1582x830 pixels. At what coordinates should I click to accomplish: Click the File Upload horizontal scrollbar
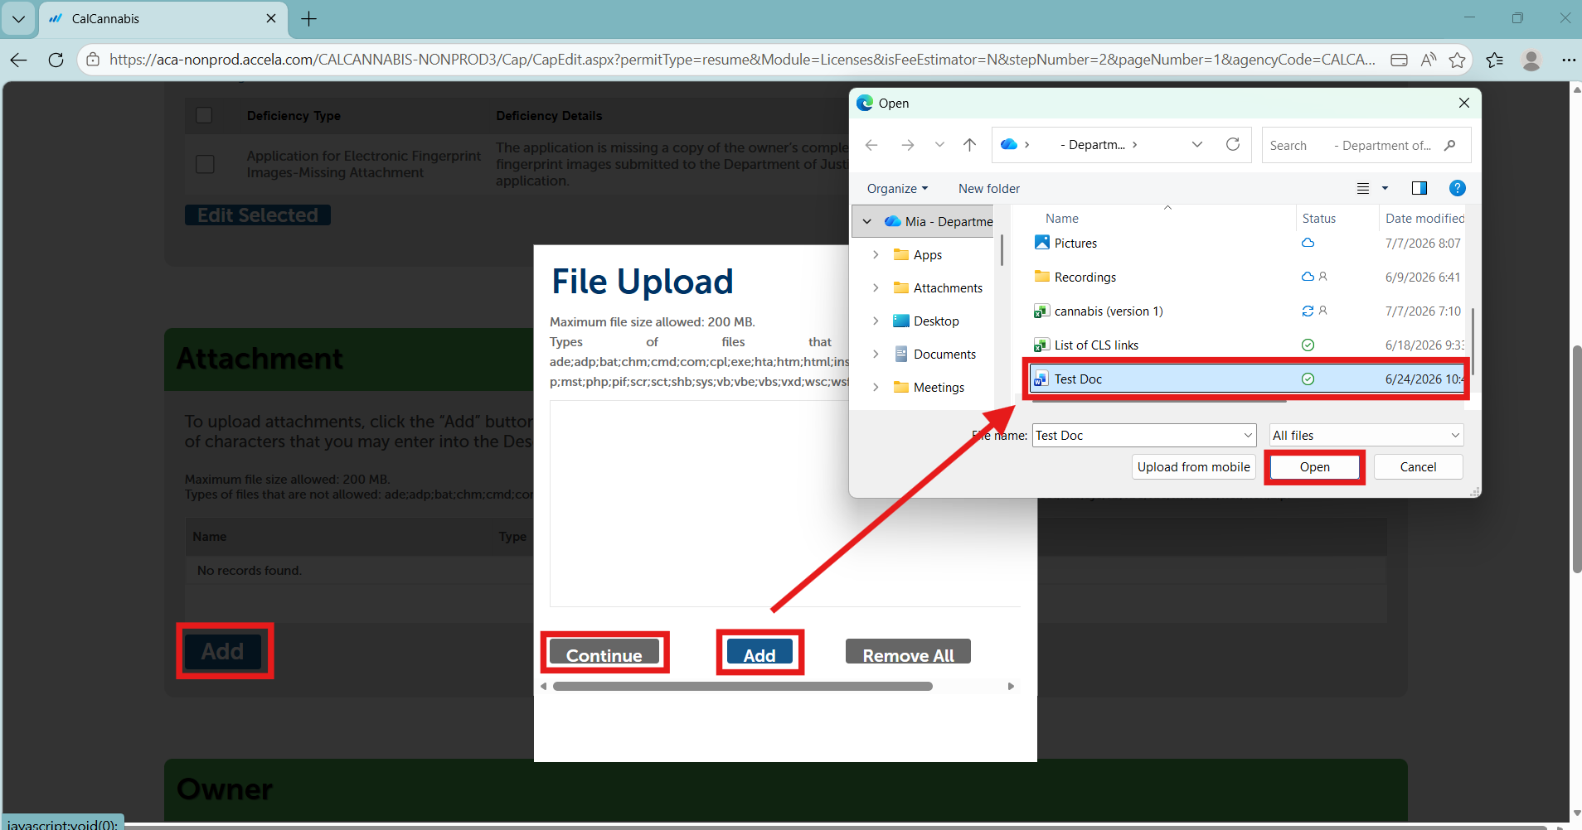(742, 686)
